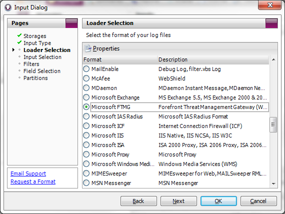Choose the MSN Messenger radio option
Image resolution: width=285 pixels, height=214 pixels.
[x=86, y=183]
